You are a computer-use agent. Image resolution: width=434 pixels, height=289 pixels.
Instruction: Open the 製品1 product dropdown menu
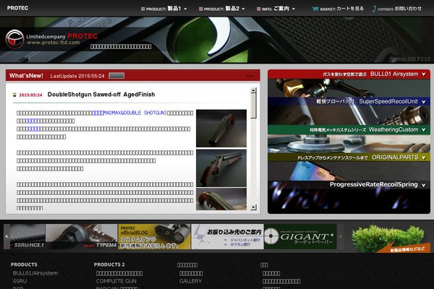(x=164, y=9)
